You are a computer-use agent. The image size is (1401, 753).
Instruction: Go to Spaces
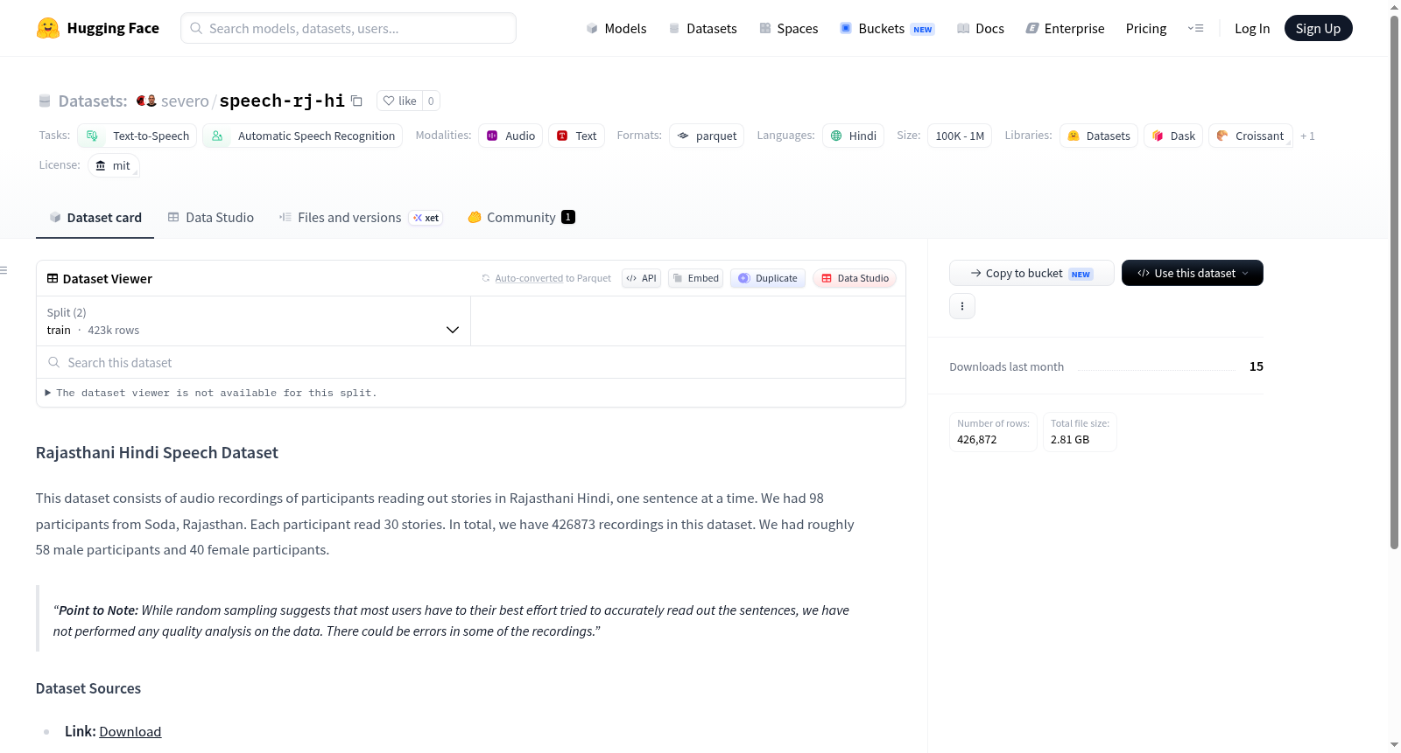[x=788, y=28]
